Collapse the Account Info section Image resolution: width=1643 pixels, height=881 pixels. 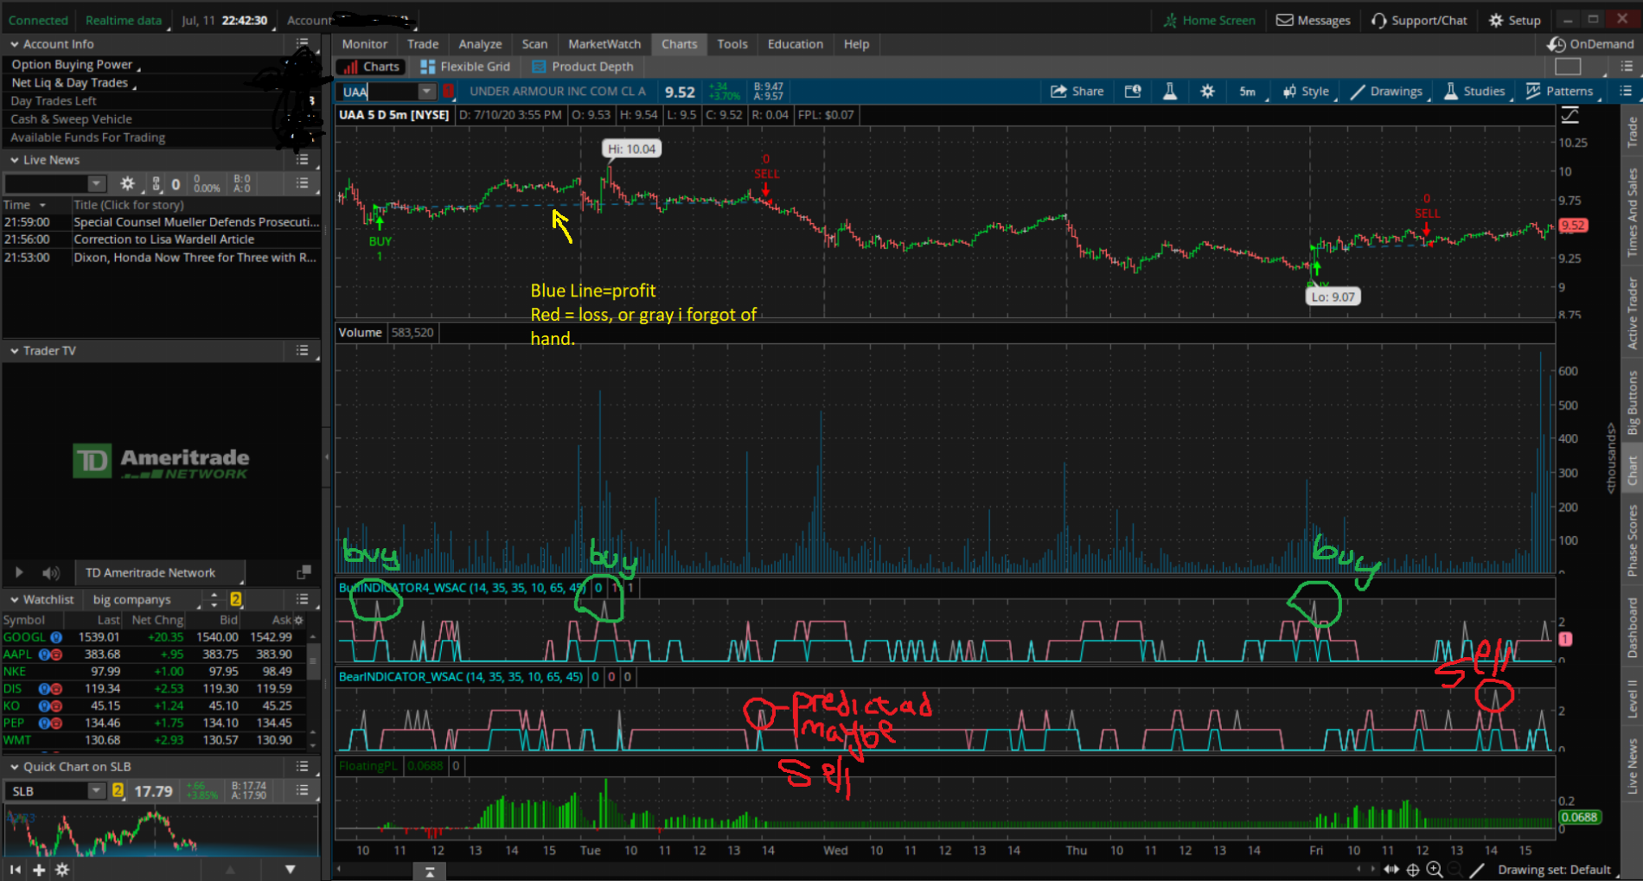click(x=15, y=44)
